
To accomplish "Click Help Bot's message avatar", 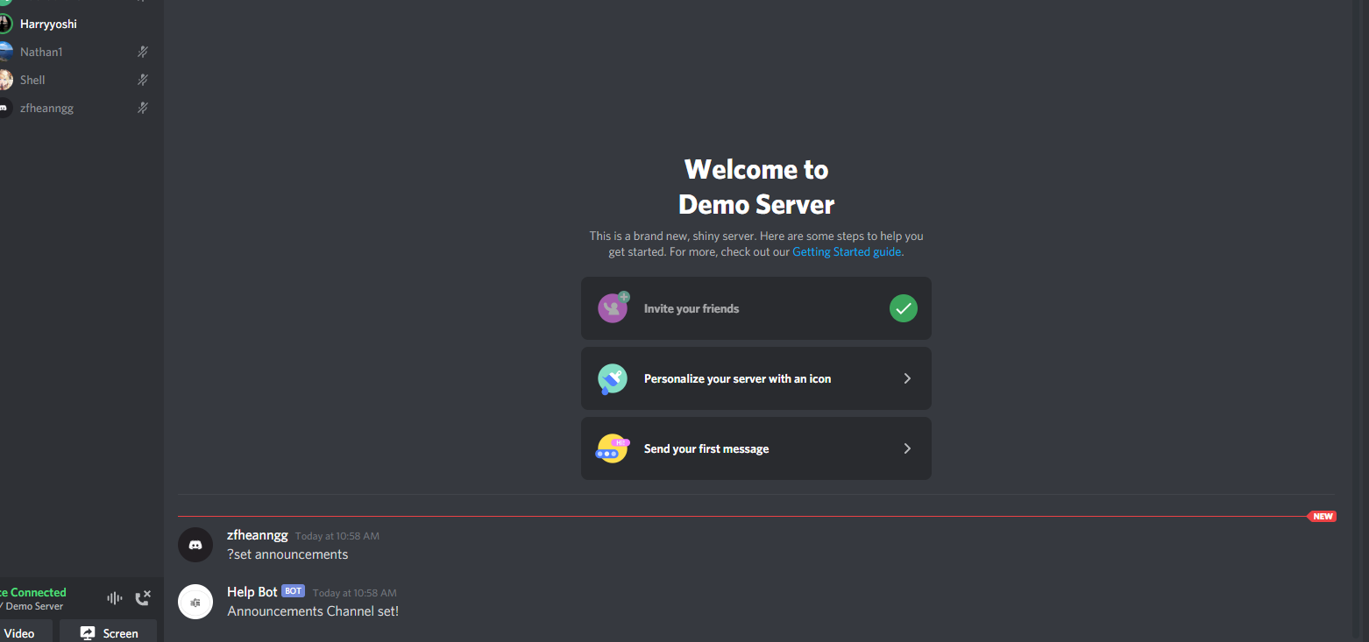I will tap(195, 602).
